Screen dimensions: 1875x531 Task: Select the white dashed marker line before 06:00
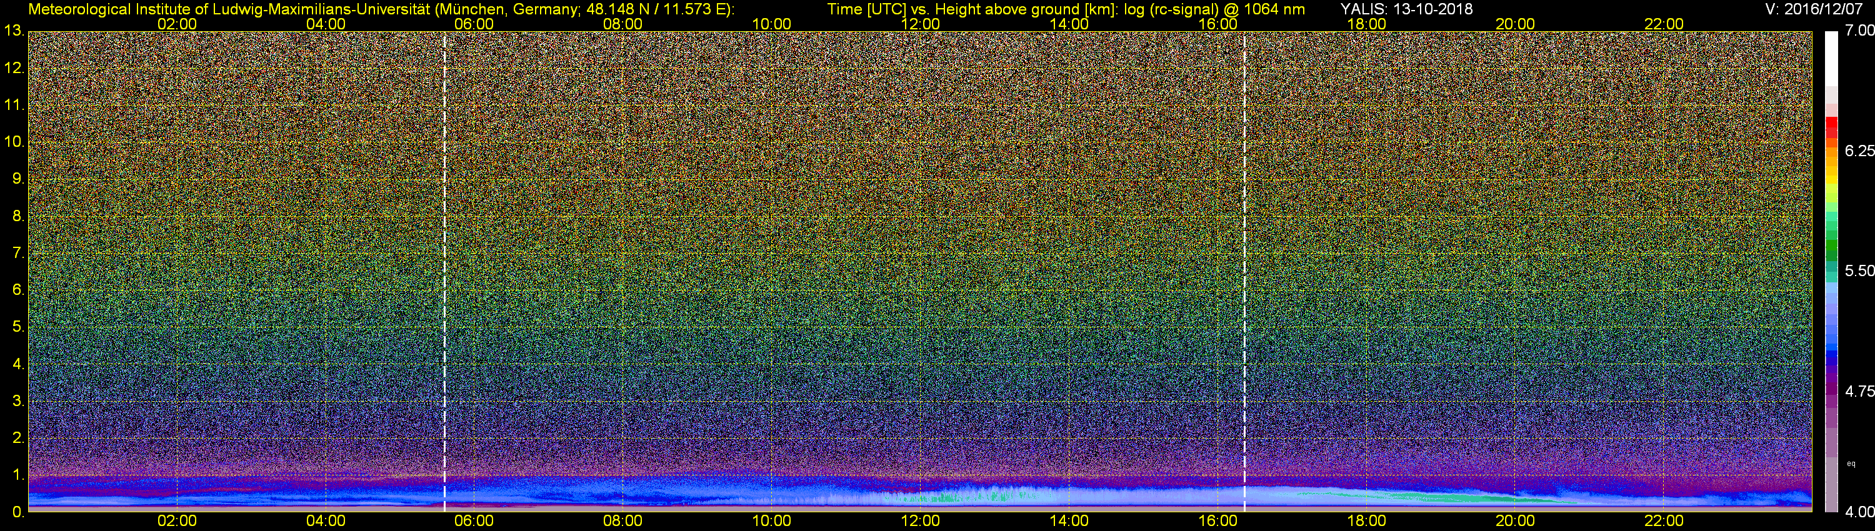click(445, 270)
